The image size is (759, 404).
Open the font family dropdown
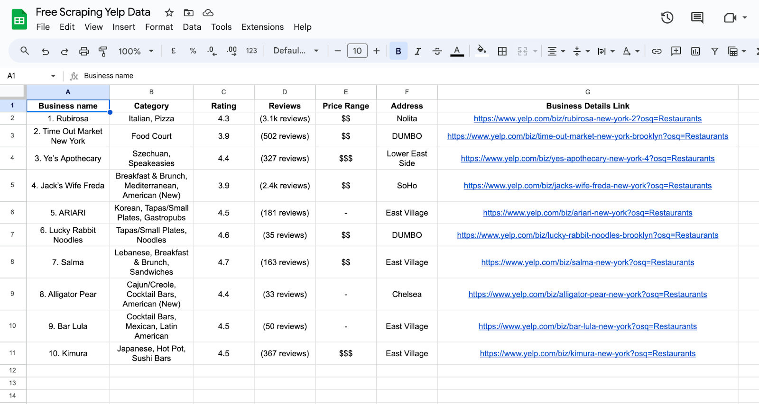pos(296,51)
